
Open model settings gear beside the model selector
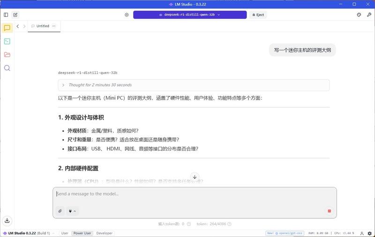click(x=127, y=15)
